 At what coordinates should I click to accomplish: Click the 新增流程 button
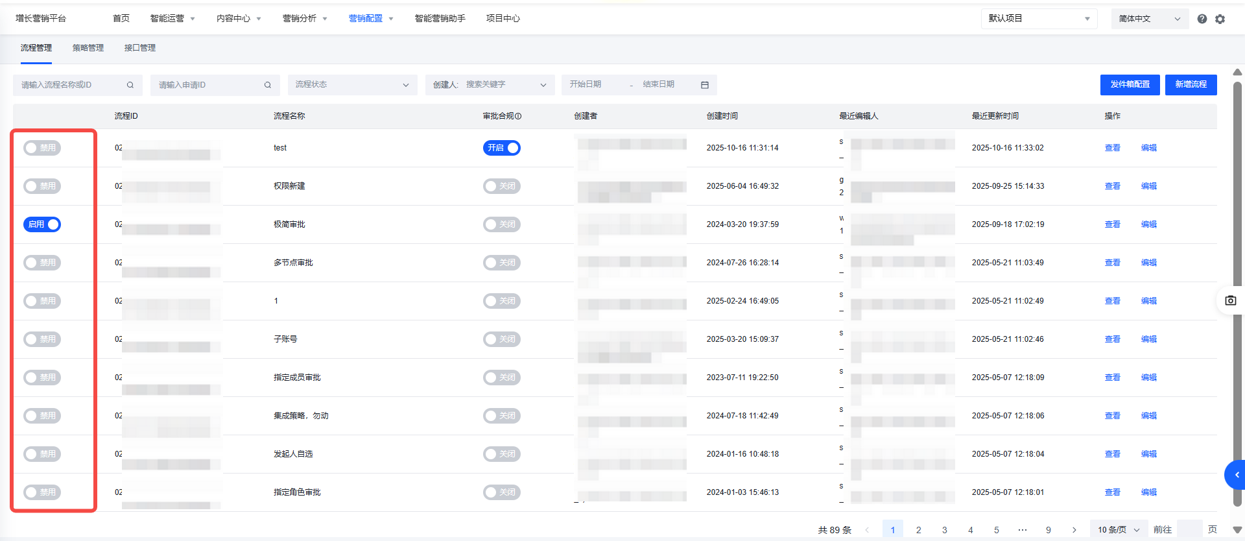coord(1191,84)
